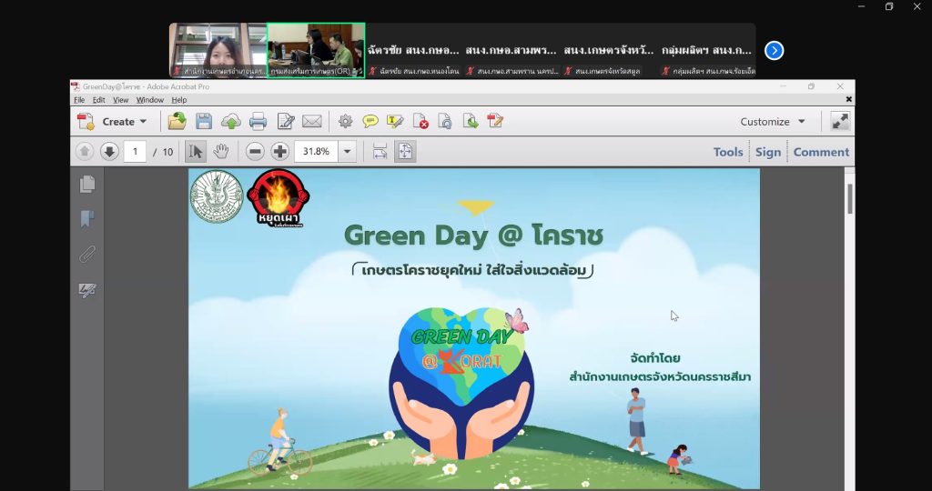This screenshot has height=491, width=932.
Task: Select the Hand pan tool
Action: (220, 152)
